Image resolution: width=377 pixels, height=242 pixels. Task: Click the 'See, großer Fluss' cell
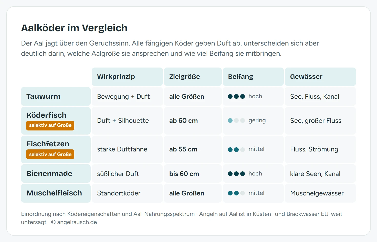[320, 121]
